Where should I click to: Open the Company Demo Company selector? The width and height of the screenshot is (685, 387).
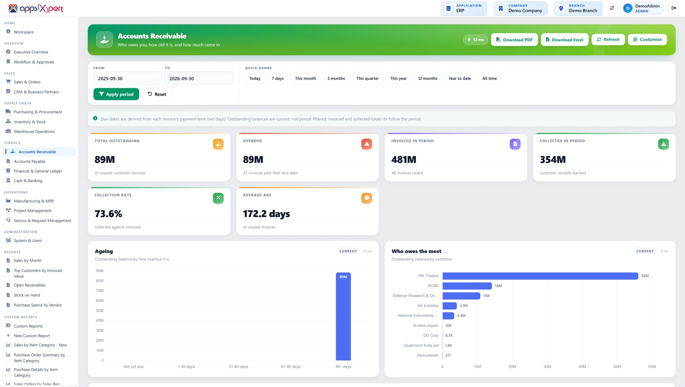point(520,8)
